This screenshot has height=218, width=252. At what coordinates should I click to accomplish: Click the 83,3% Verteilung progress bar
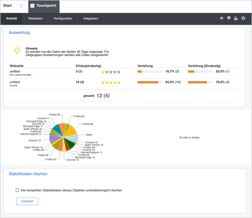click(x=150, y=82)
